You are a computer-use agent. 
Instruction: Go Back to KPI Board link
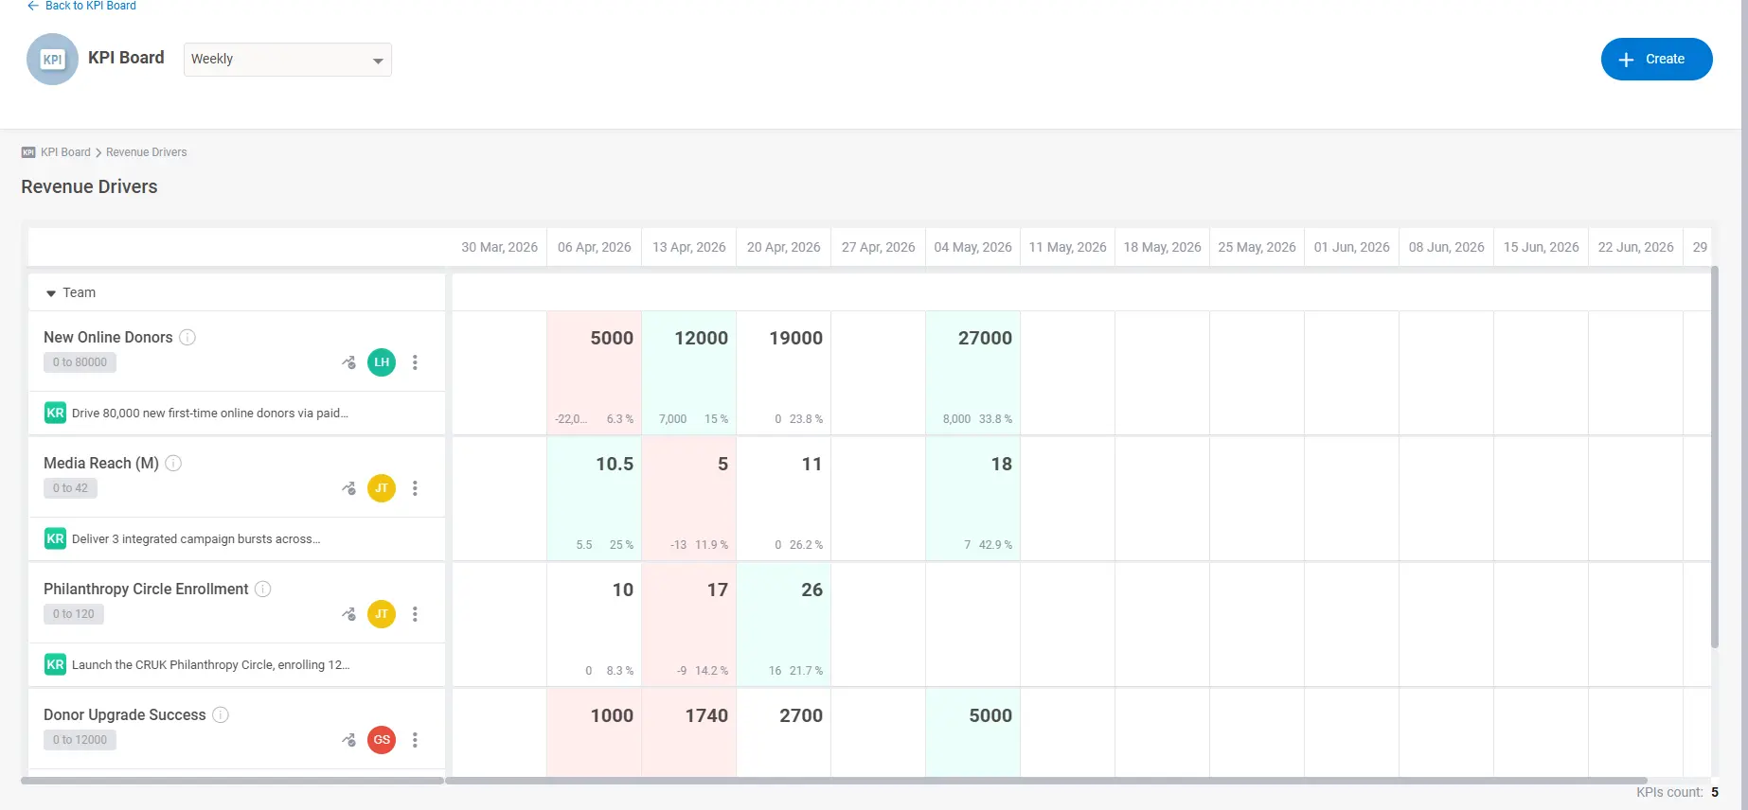[91, 6]
